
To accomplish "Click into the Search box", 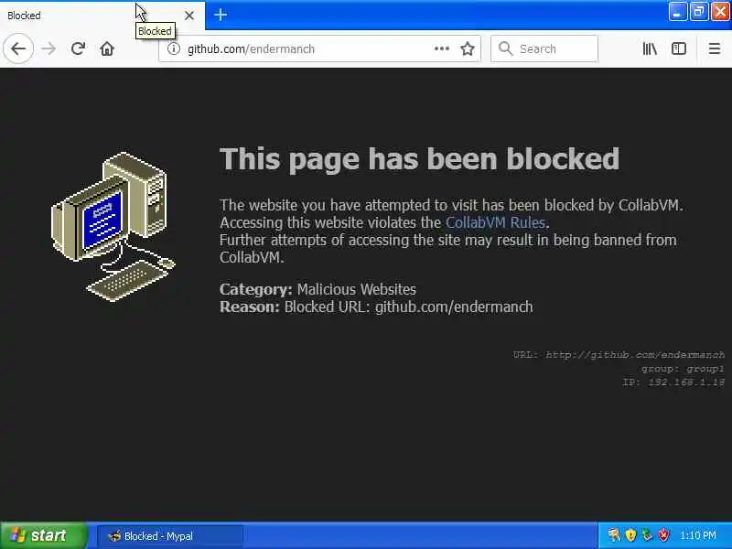I will [544, 48].
